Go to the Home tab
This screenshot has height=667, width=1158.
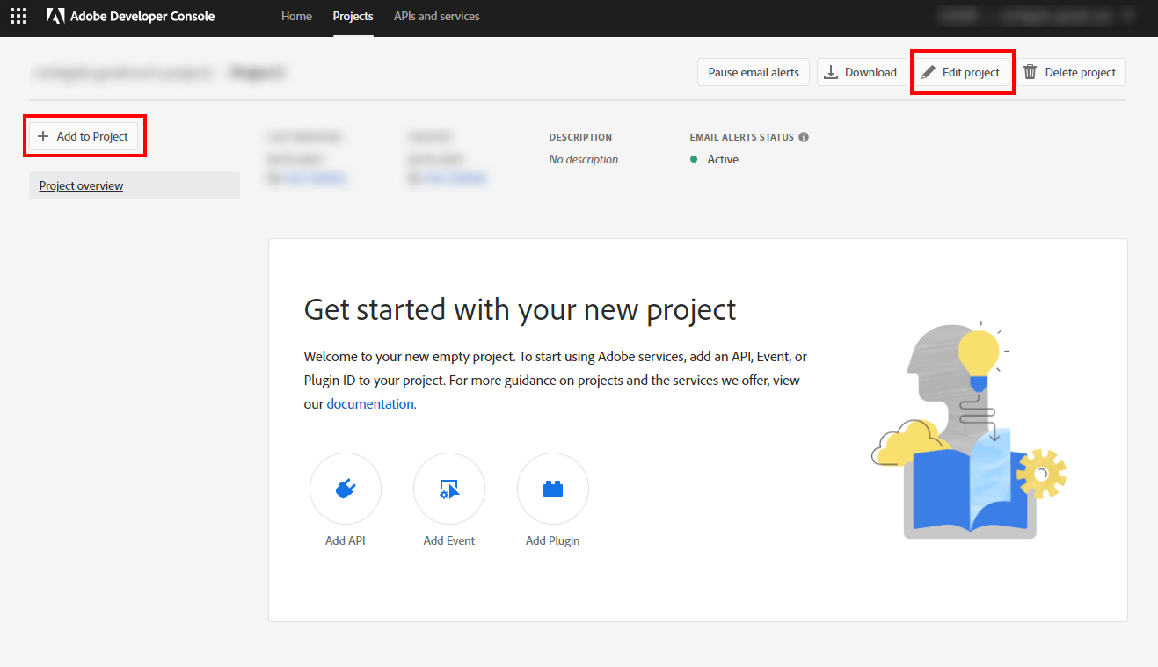(296, 17)
